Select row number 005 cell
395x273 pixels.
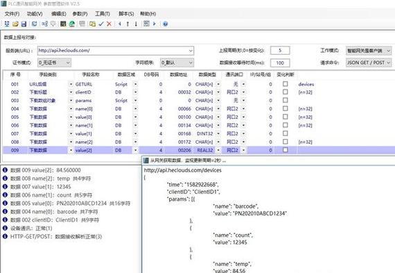(x=15, y=117)
